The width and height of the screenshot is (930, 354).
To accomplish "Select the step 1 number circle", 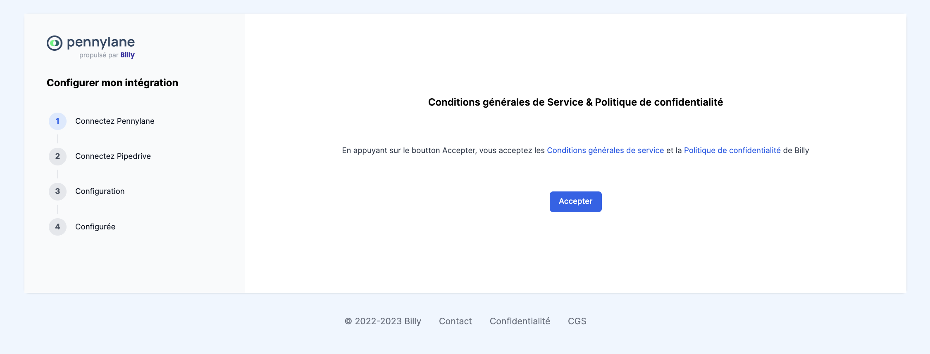I will [57, 121].
